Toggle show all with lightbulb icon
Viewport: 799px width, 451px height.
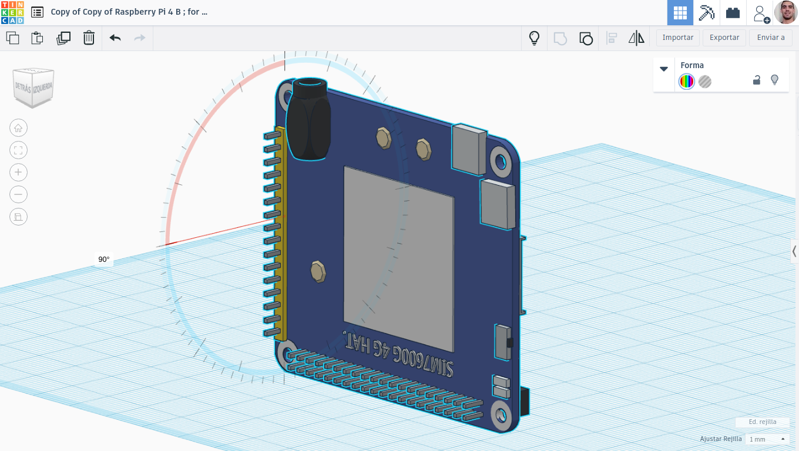click(534, 38)
